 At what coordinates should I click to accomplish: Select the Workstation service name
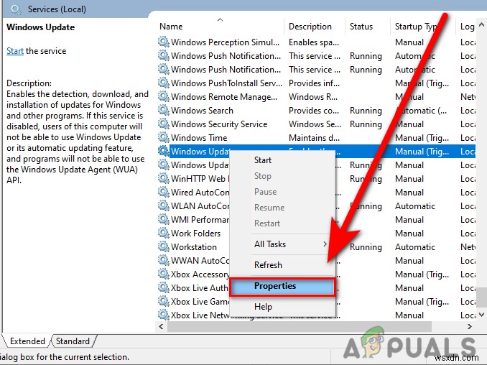tap(194, 247)
